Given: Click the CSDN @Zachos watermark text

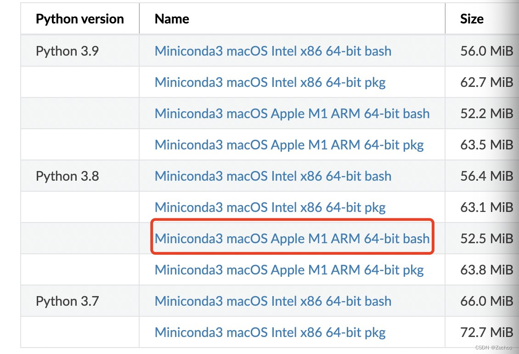Looking at the screenshot, I should 493,348.
